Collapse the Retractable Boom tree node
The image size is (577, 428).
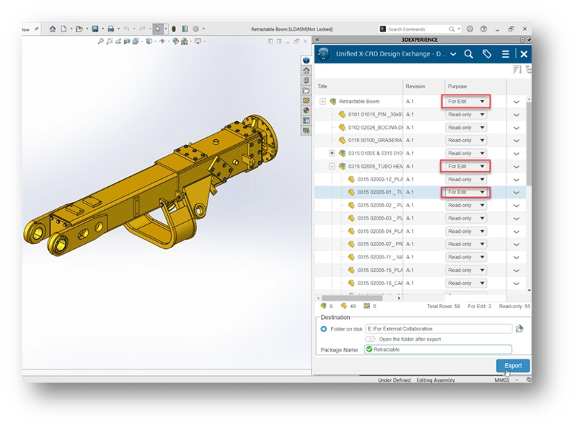point(322,101)
